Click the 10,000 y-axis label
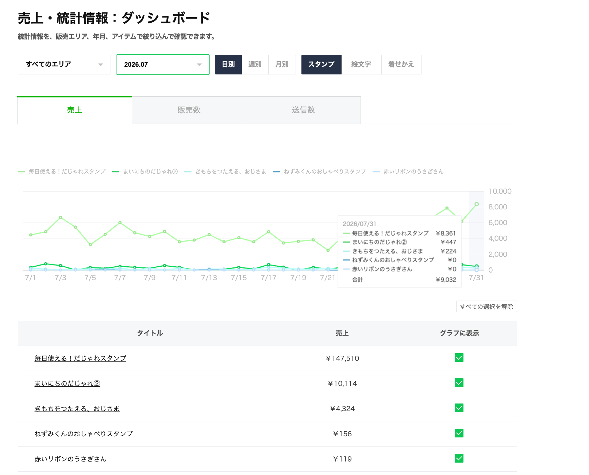Viewport: 589px width, 475px height. (x=500, y=192)
